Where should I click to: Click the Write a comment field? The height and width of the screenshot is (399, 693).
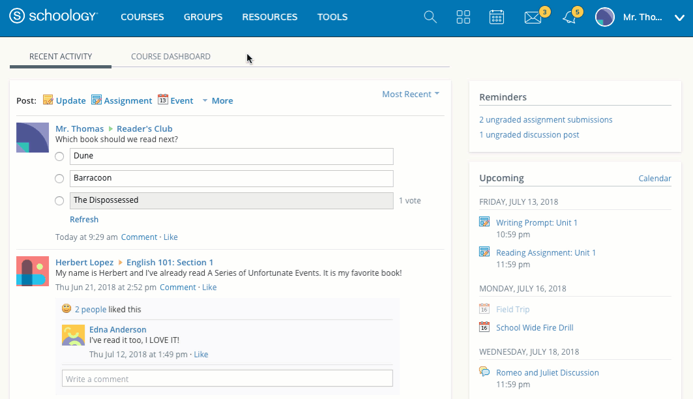click(227, 379)
